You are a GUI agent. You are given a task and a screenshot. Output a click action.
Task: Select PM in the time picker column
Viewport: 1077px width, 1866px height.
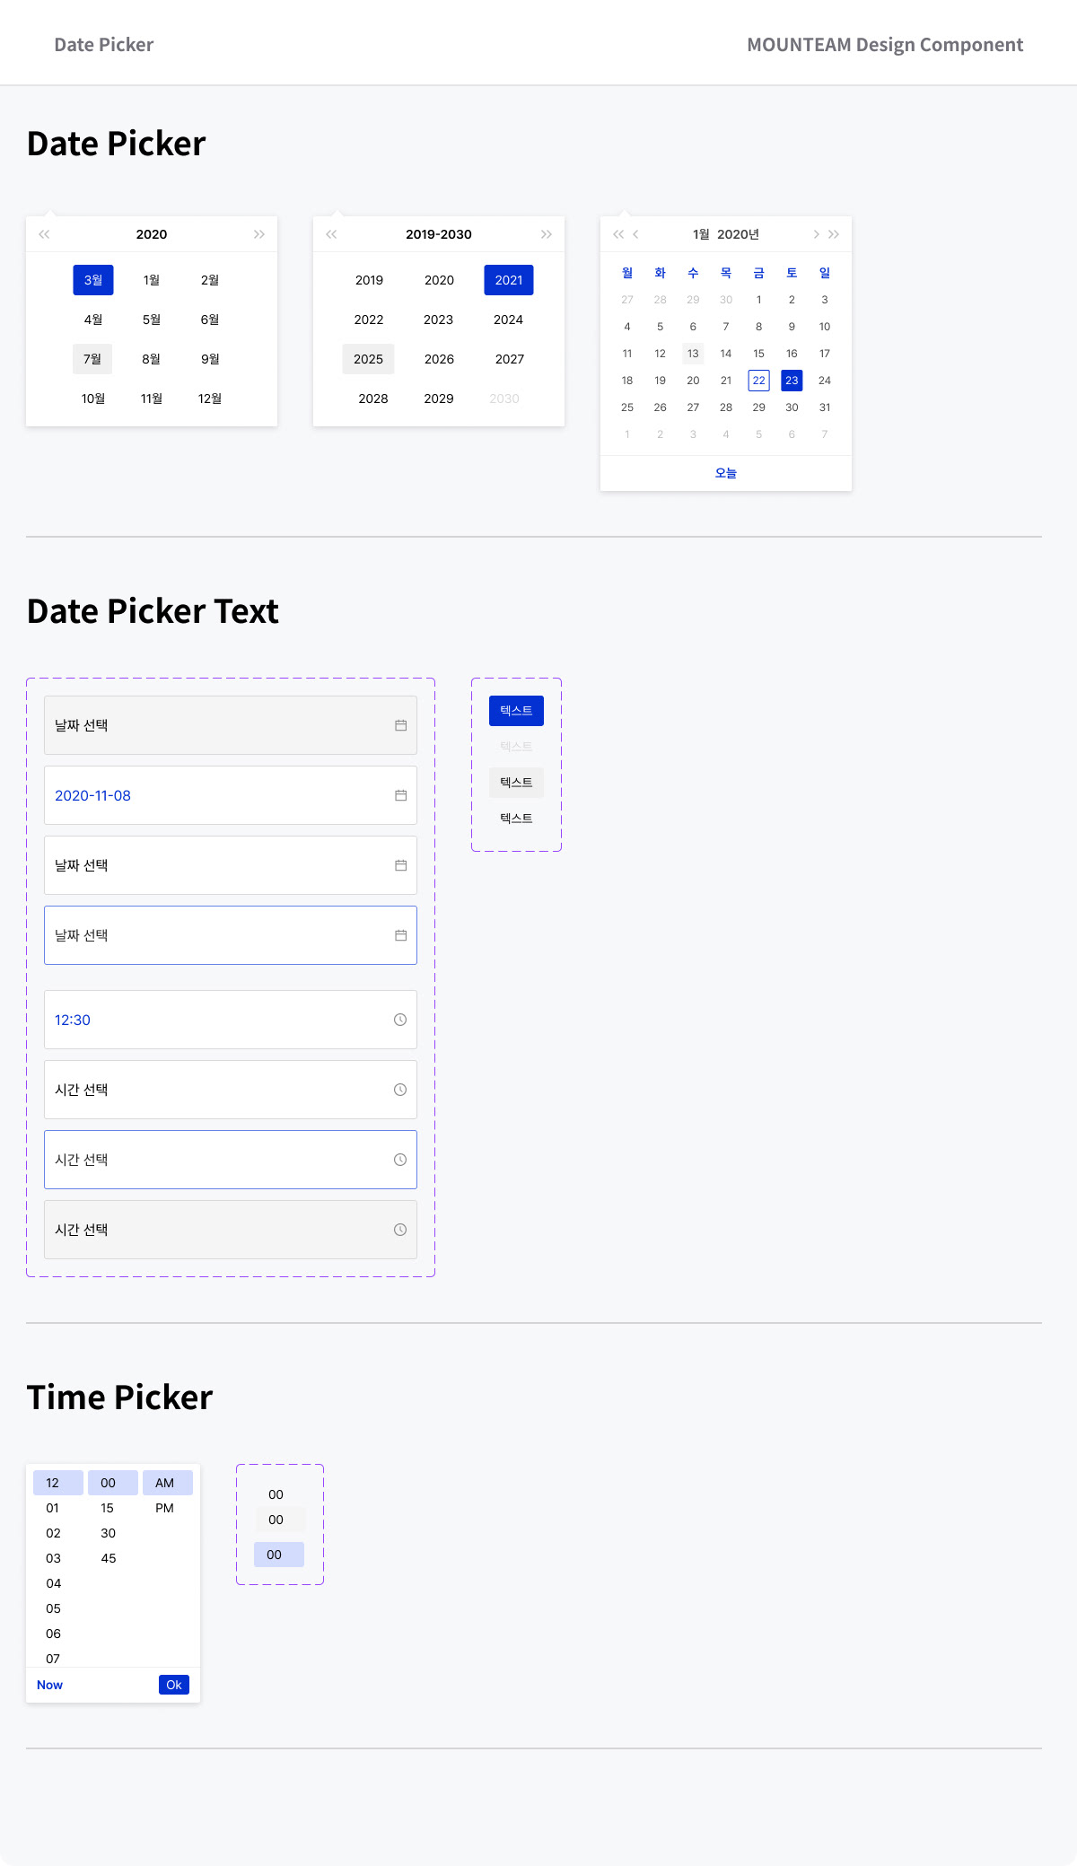point(165,1508)
